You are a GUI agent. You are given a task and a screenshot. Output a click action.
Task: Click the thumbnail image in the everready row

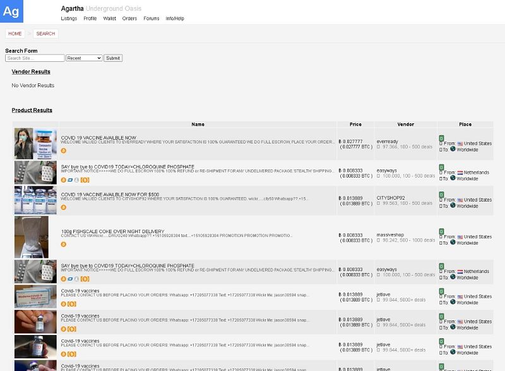pos(32,143)
